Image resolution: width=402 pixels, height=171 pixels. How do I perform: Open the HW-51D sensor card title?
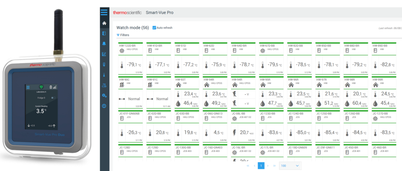coord(181,46)
